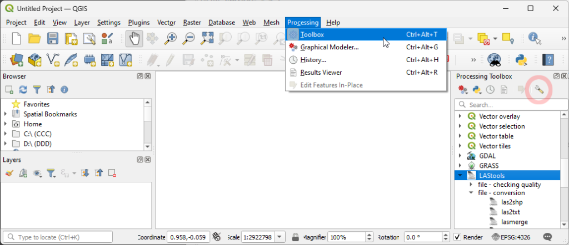Viewport: 569px width, 245px height.
Task: Click the Deselect Features icon
Action: tap(482, 38)
